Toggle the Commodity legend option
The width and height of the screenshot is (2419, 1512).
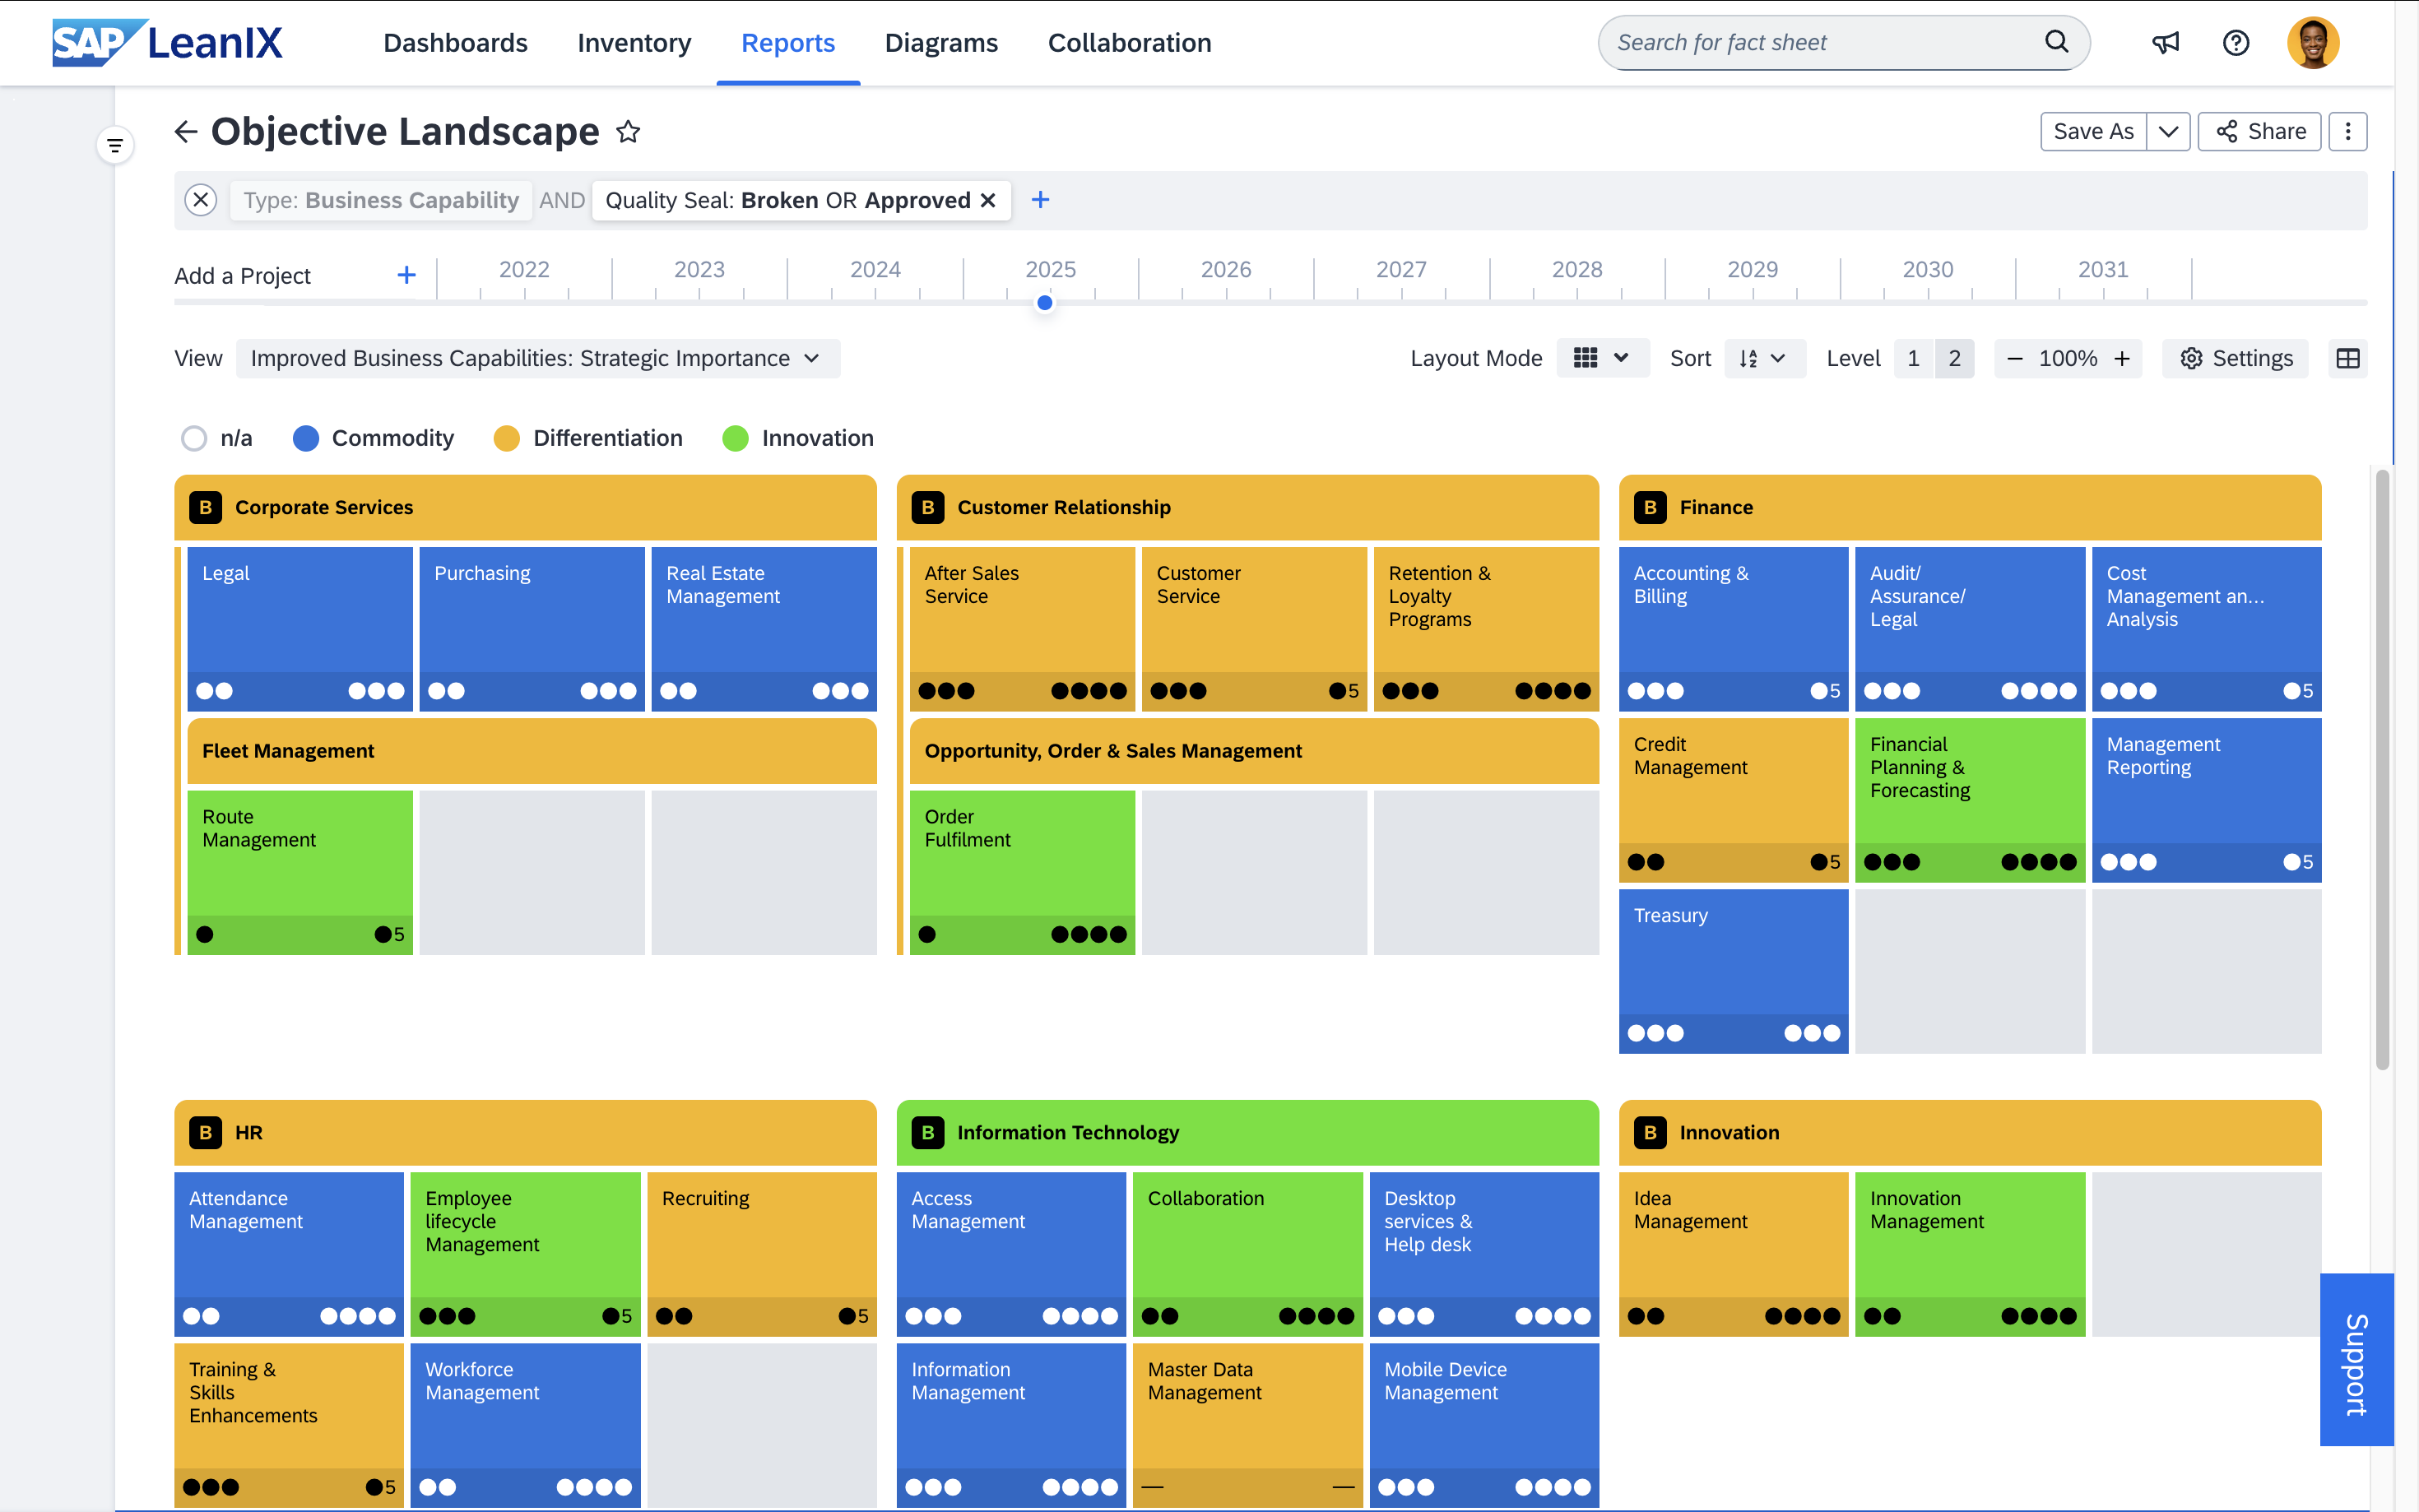pos(306,439)
